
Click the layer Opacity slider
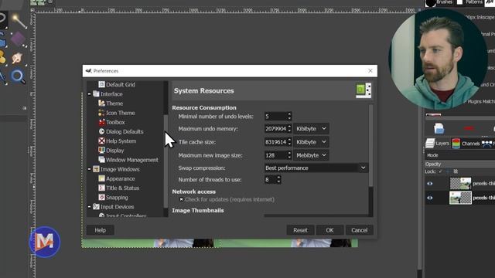460,164
